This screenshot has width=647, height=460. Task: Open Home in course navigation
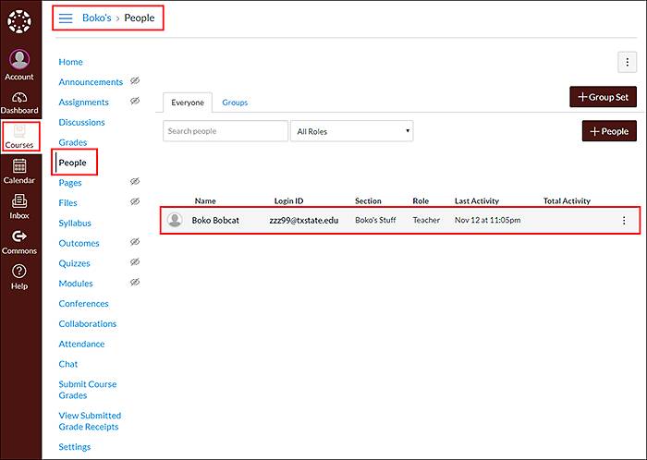[x=70, y=62]
